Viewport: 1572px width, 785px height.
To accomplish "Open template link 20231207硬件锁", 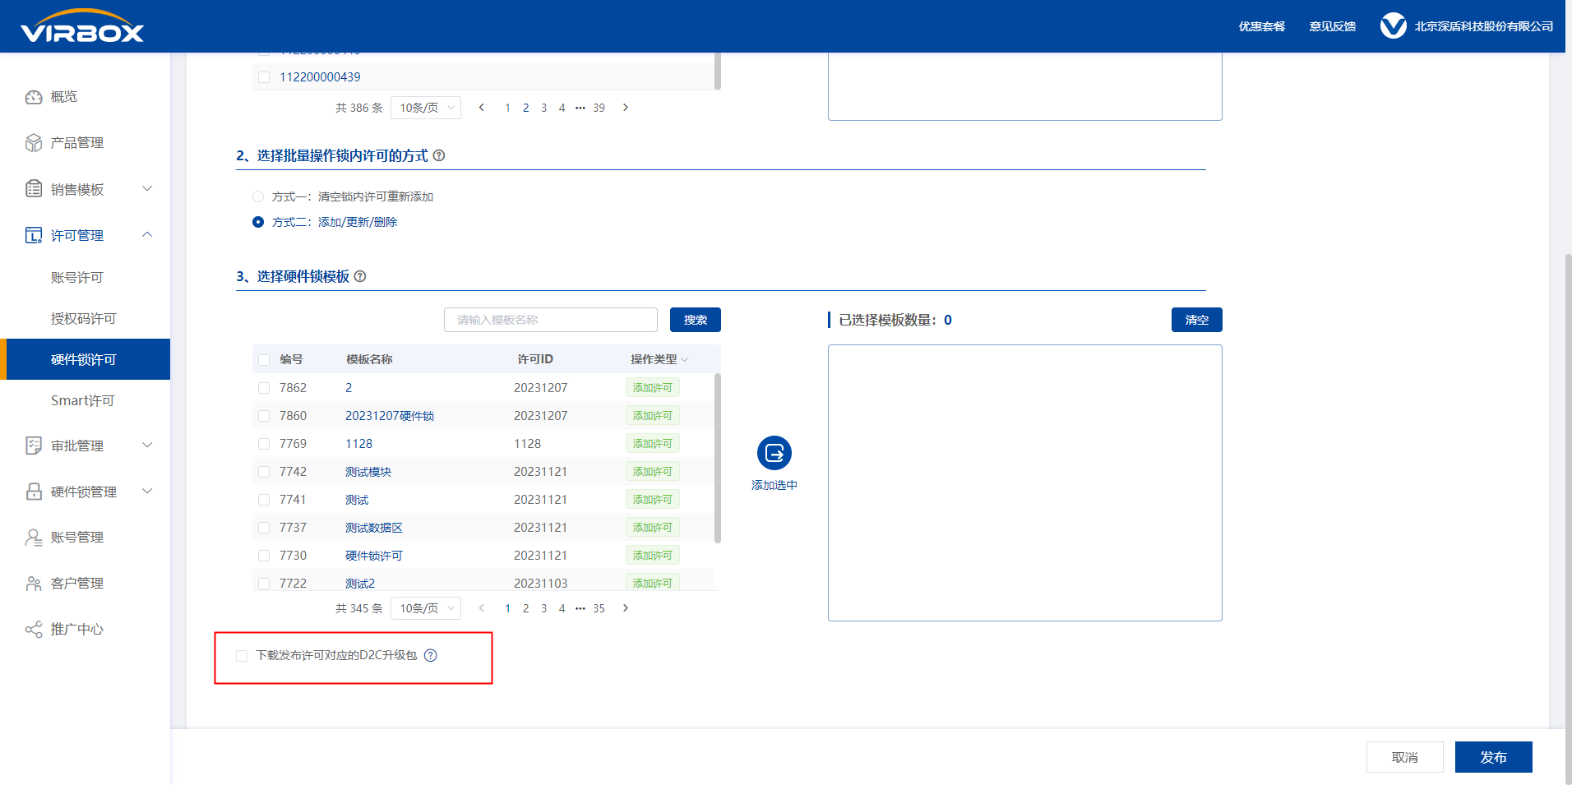I will click(390, 416).
